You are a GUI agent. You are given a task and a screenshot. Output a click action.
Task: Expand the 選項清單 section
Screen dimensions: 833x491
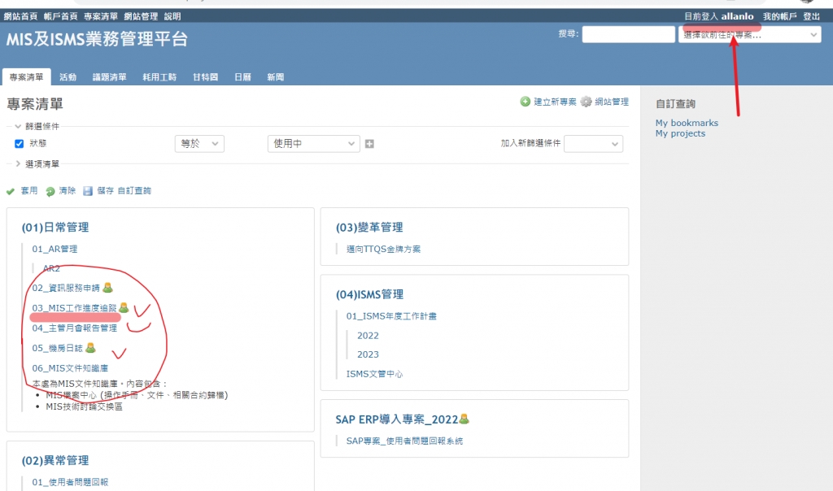(x=18, y=163)
